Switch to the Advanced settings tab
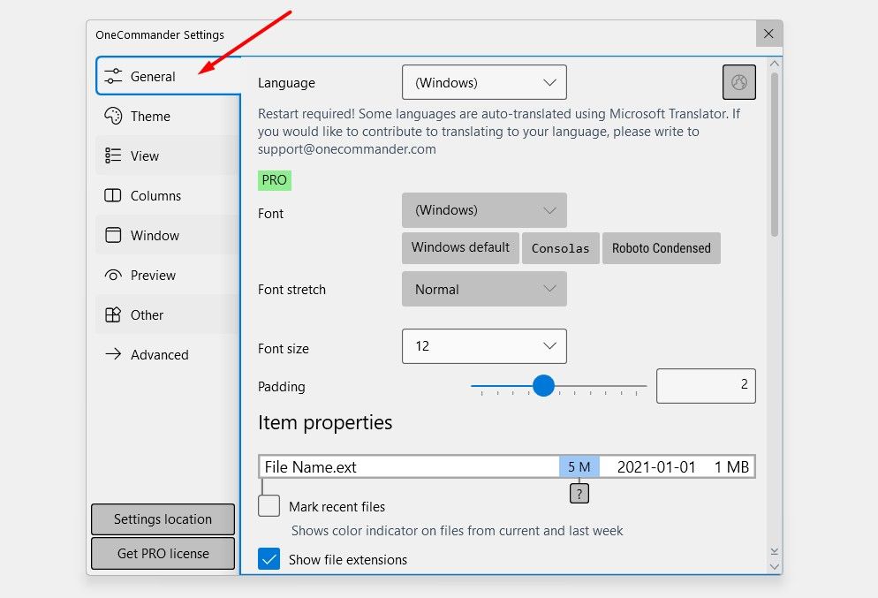Image resolution: width=878 pixels, height=598 pixels. coord(159,354)
